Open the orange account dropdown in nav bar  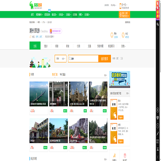124,15
